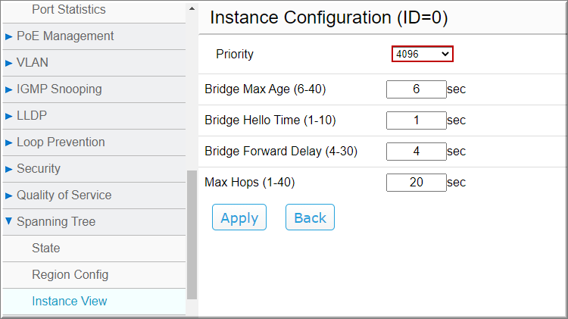Click the Apply button

[x=239, y=218]
